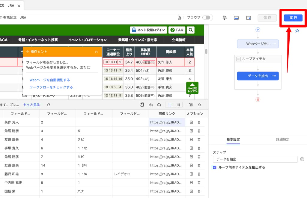The width and height of the screenshot is (307, 198).
Task: Open options menu of データを抽出 step
Action: click(274, 76)
